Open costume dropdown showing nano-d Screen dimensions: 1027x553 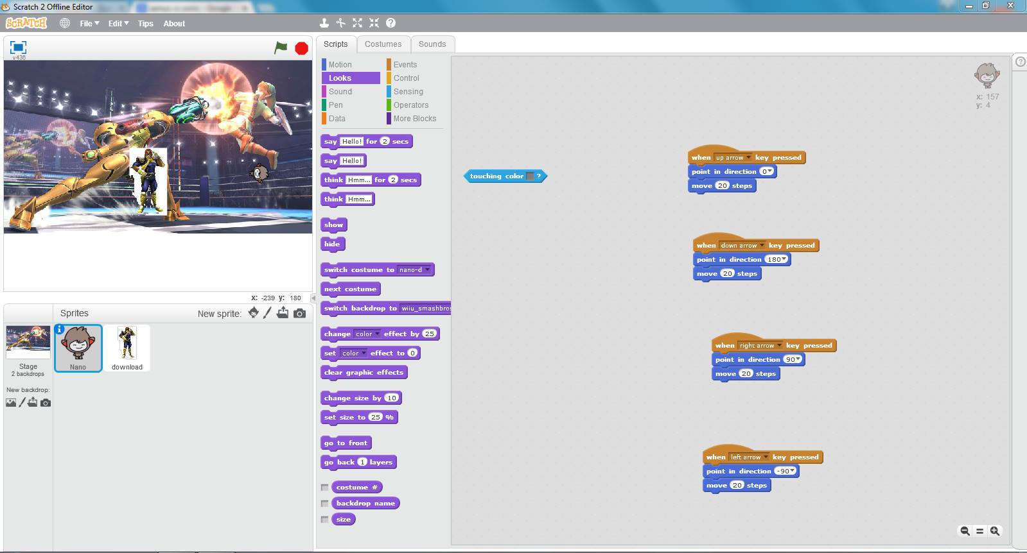click(414, 270)
